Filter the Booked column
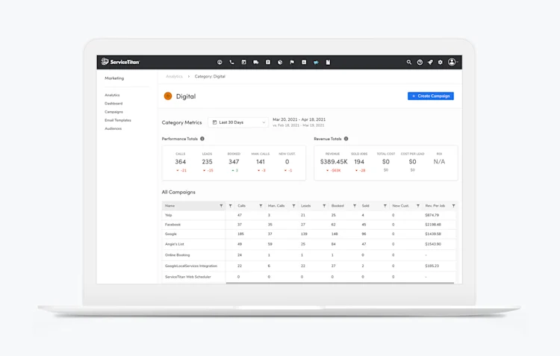This screenshot has height=356, width=560. [x=355, y=206]
